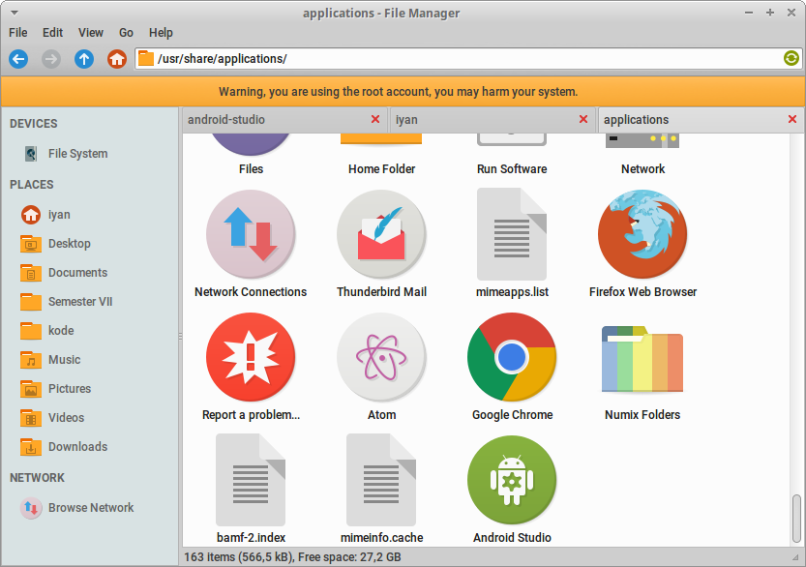Close the iyan tab

582,119
